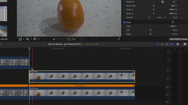Click Save Effects Preset button
This screenshot has width=188, height=105.
178,39
